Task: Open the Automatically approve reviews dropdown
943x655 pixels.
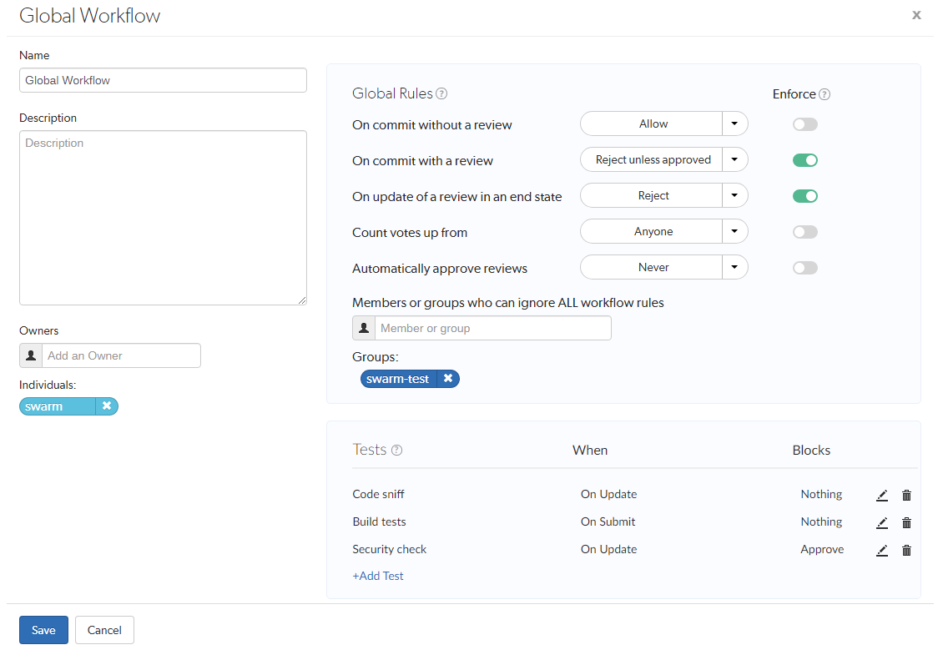Action: click(x=734, y=267)
